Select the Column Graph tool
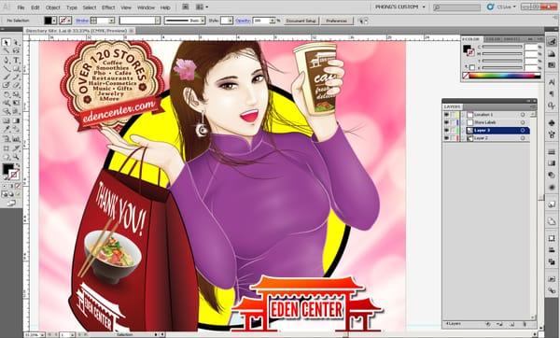Screen dimensions: 560x338 [x=16, y=139]
